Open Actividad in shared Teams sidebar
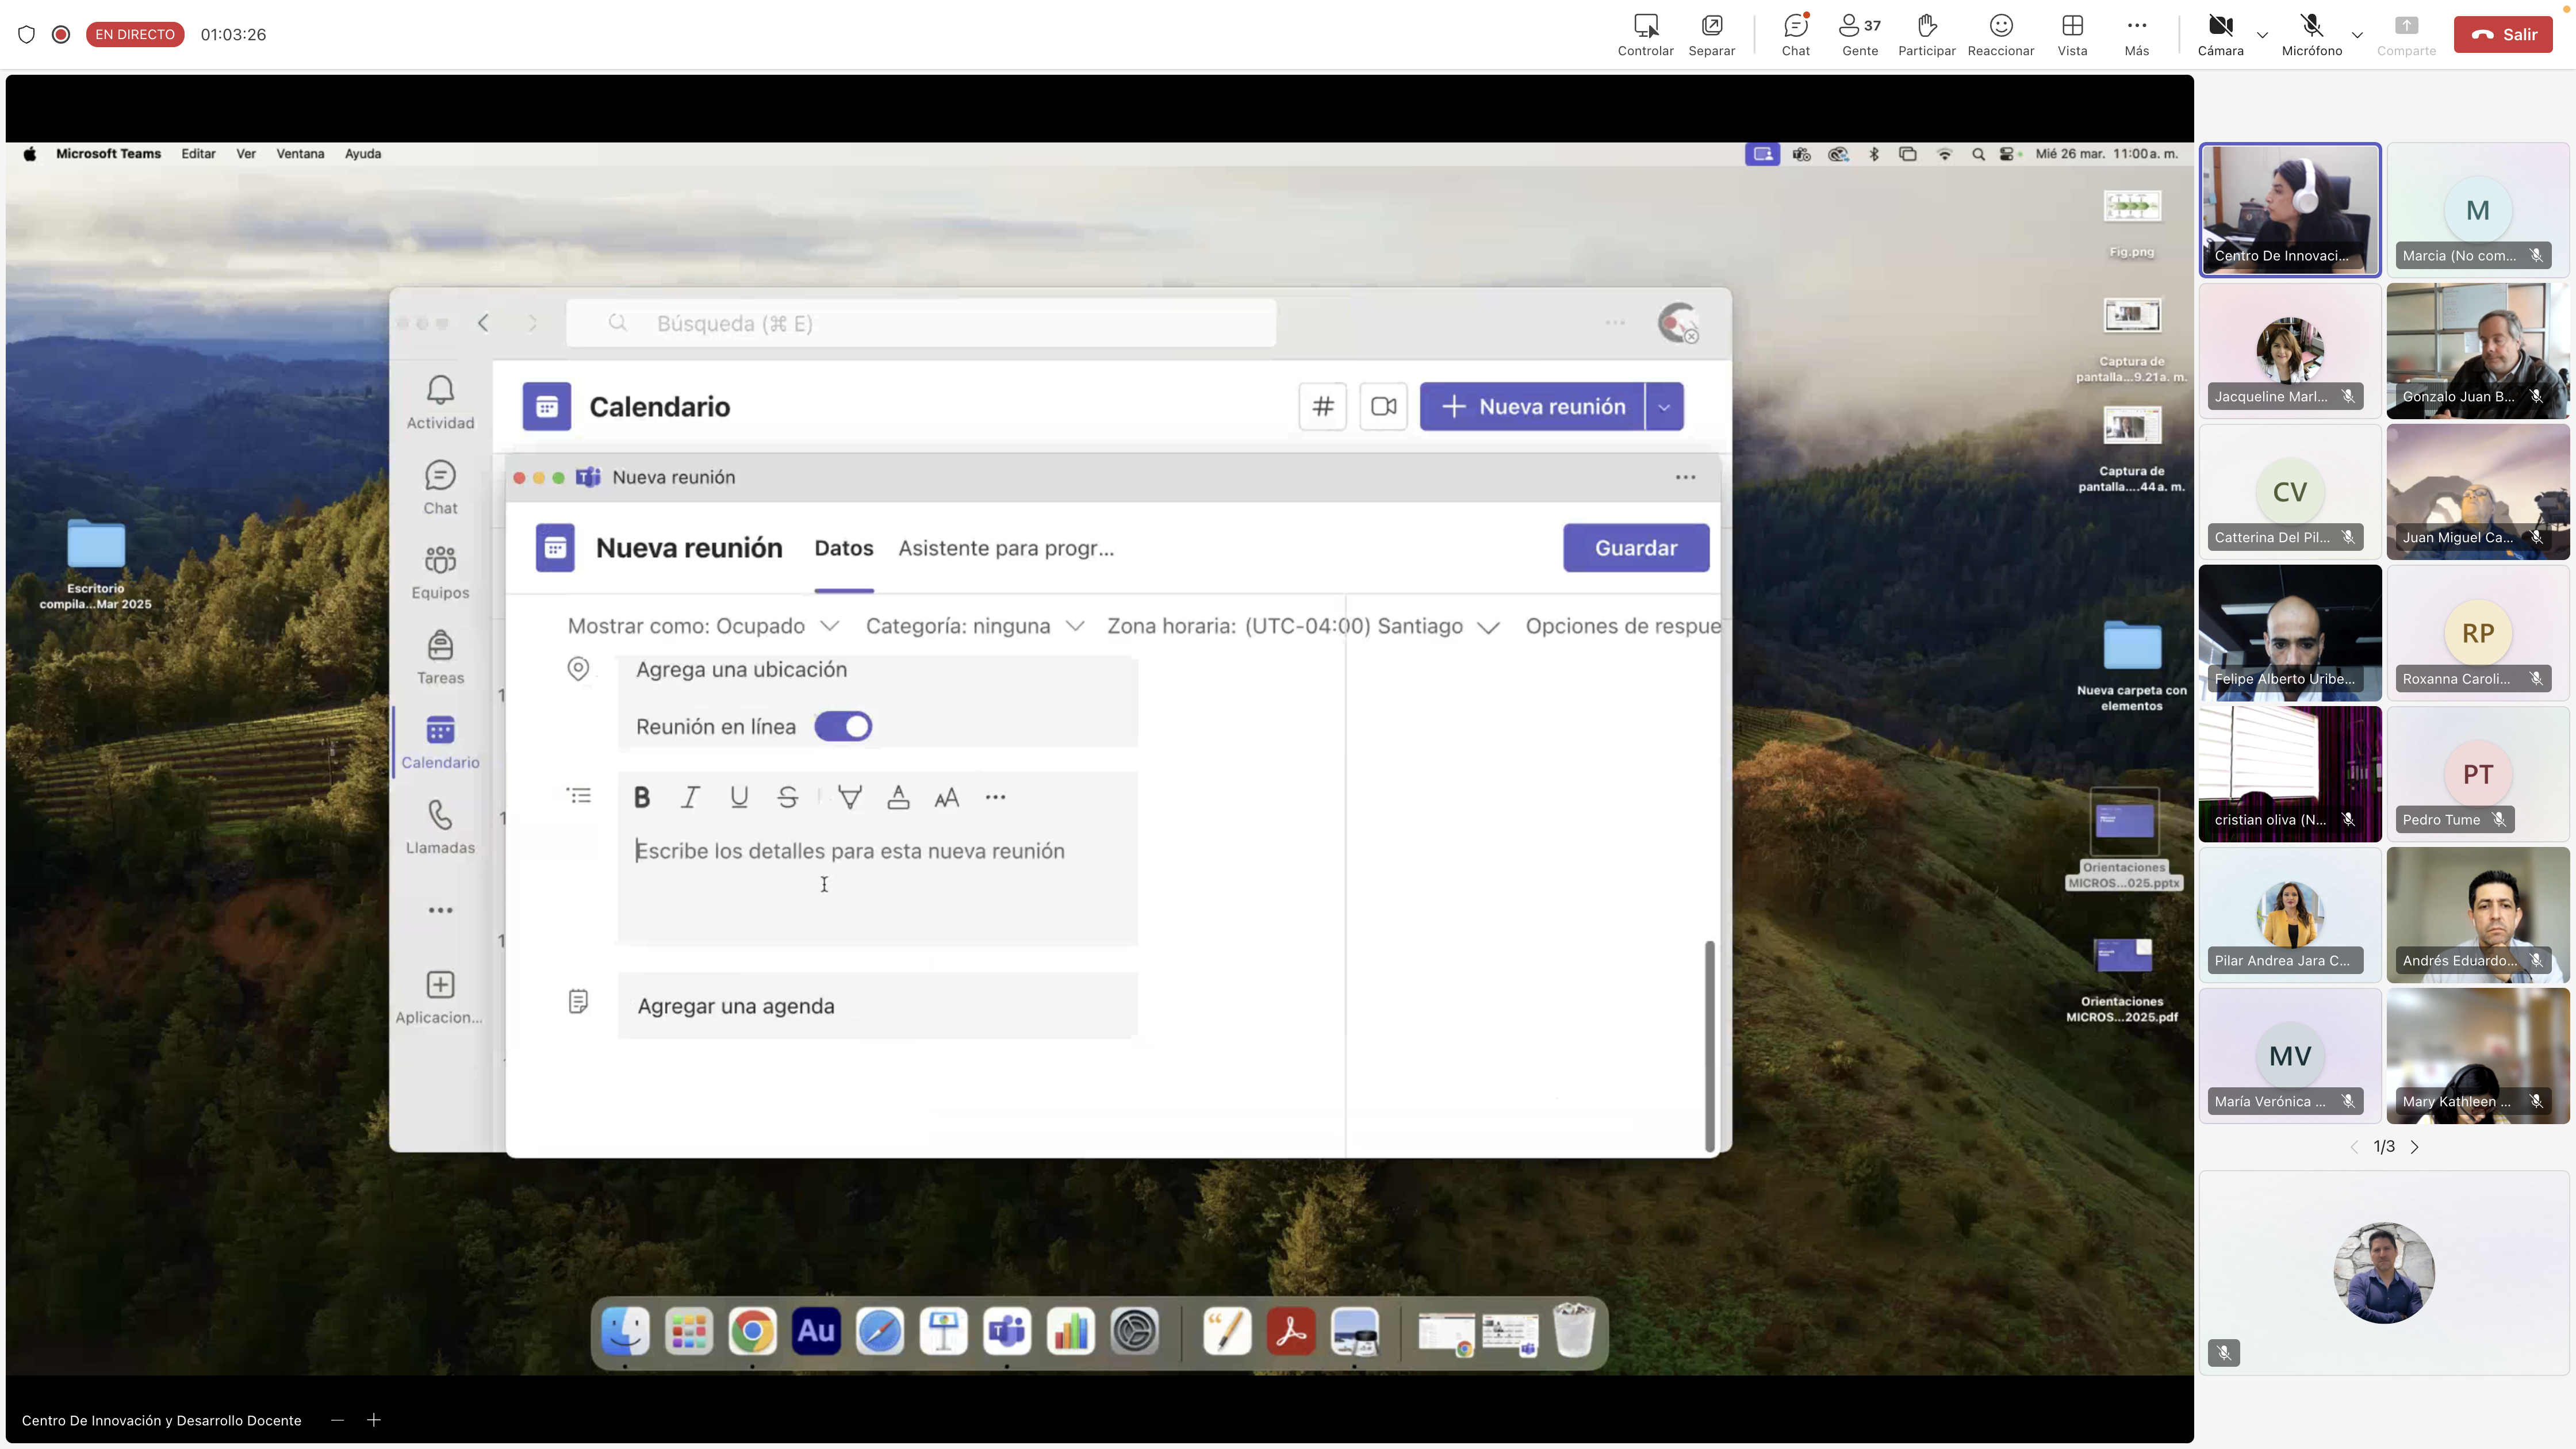2576x1449 pixels. pos(440,402)
